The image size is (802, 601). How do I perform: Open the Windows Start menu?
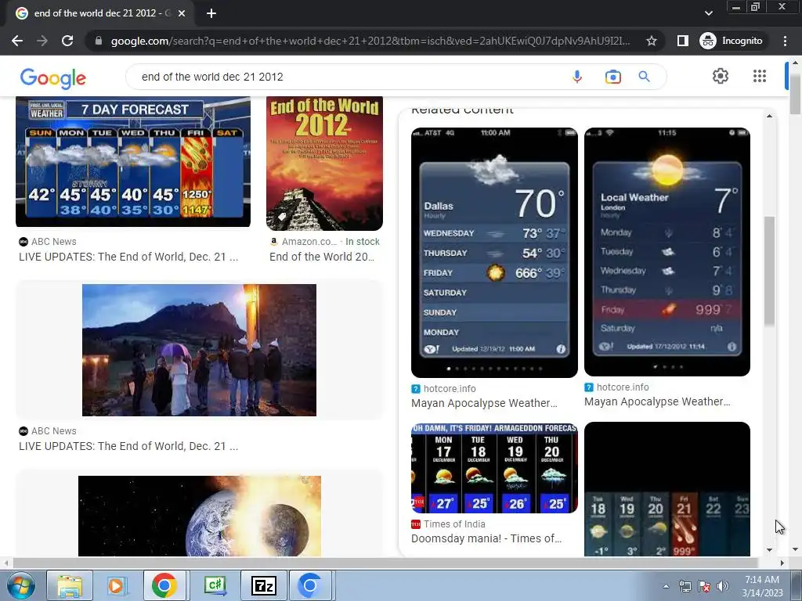20,585
